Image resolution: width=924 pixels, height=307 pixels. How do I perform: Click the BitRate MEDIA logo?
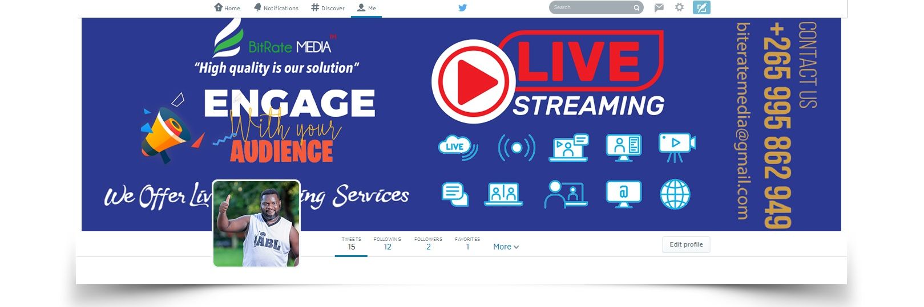click(x=273, y=39)
